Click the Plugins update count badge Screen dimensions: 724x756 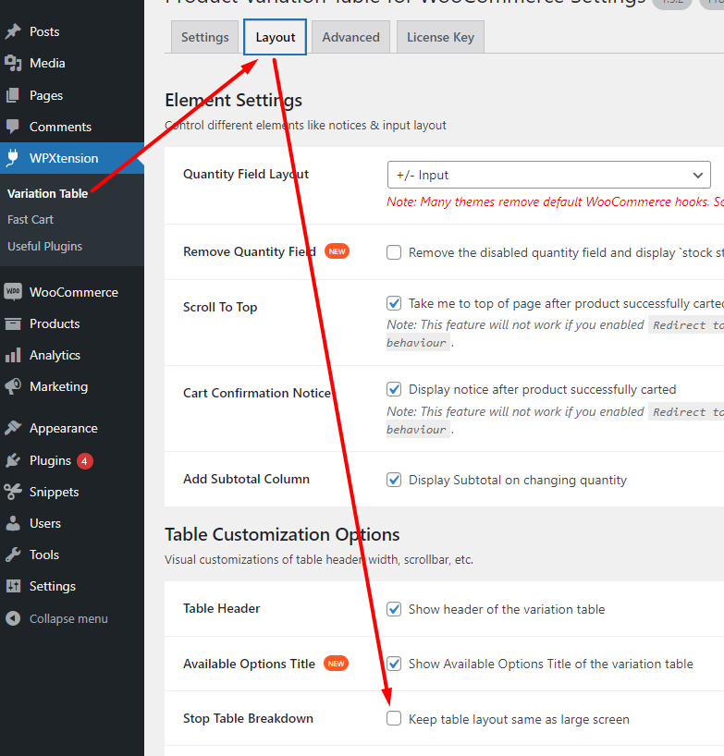point(84,461)
